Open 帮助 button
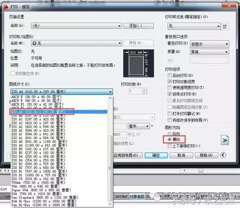 coord(206,156)
